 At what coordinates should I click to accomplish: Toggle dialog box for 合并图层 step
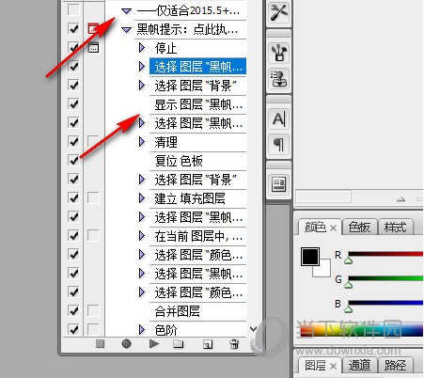coord(93,310)
